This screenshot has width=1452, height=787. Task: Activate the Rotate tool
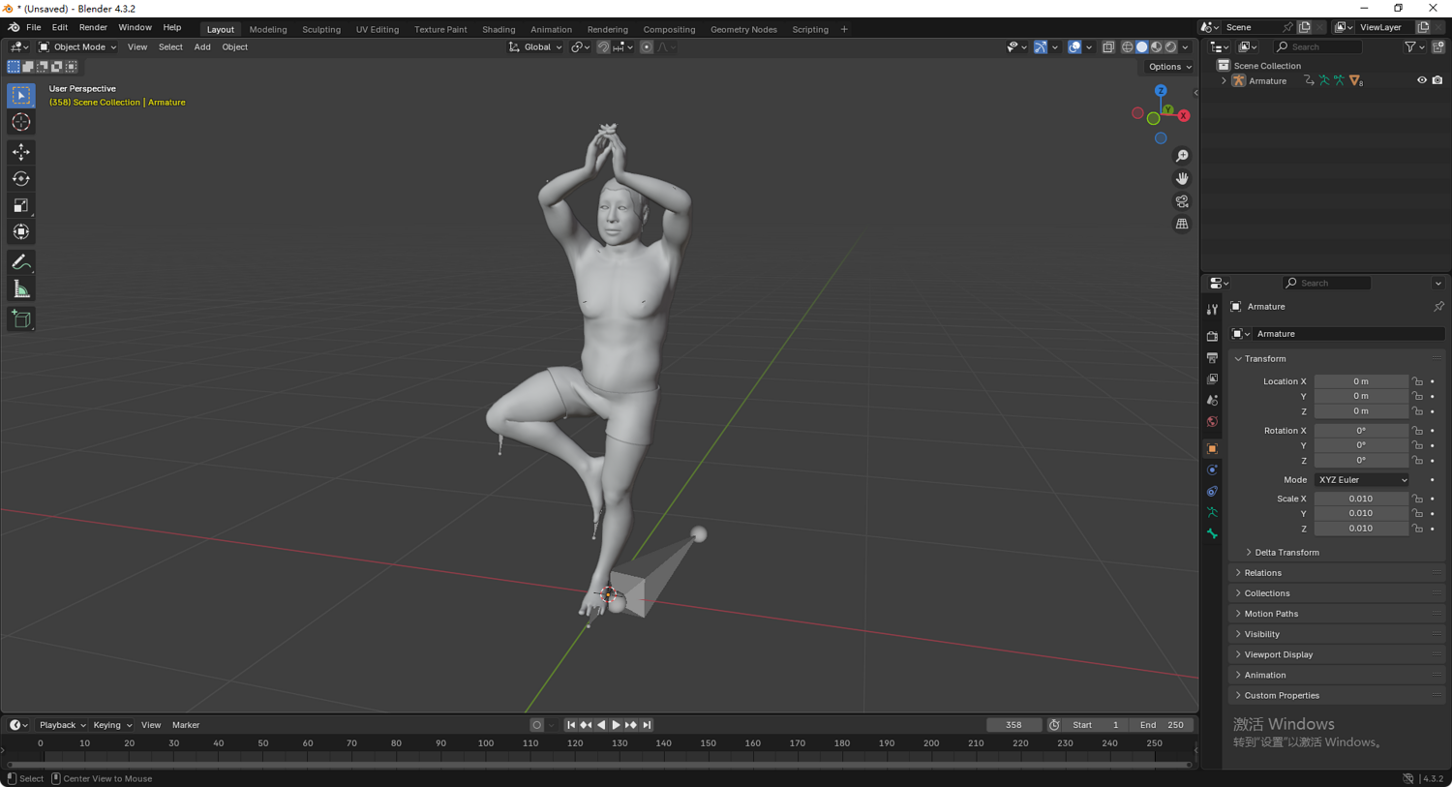point(21,179)
